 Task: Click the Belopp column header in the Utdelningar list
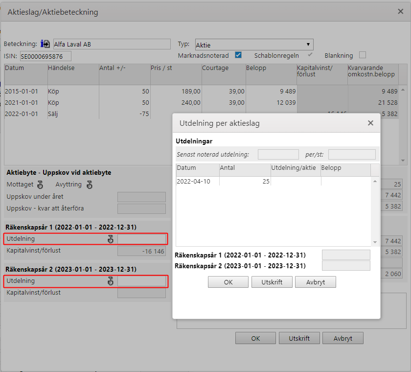point(345,170)
